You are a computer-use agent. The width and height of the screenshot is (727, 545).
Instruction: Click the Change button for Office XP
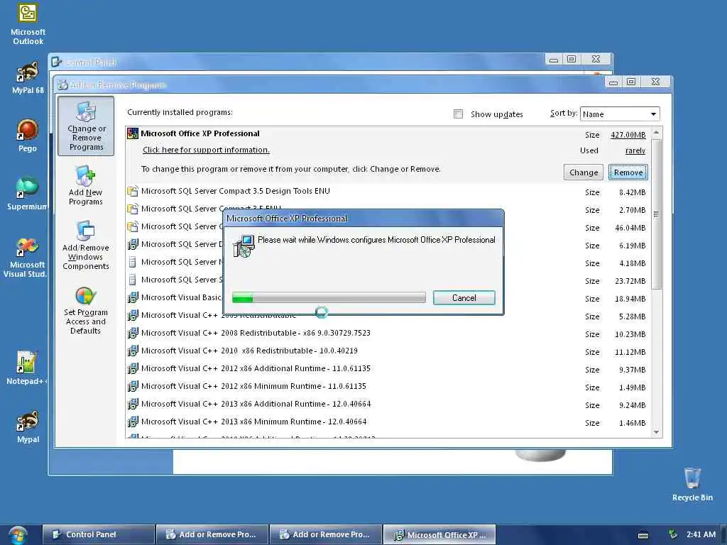(x=584, y=172)
